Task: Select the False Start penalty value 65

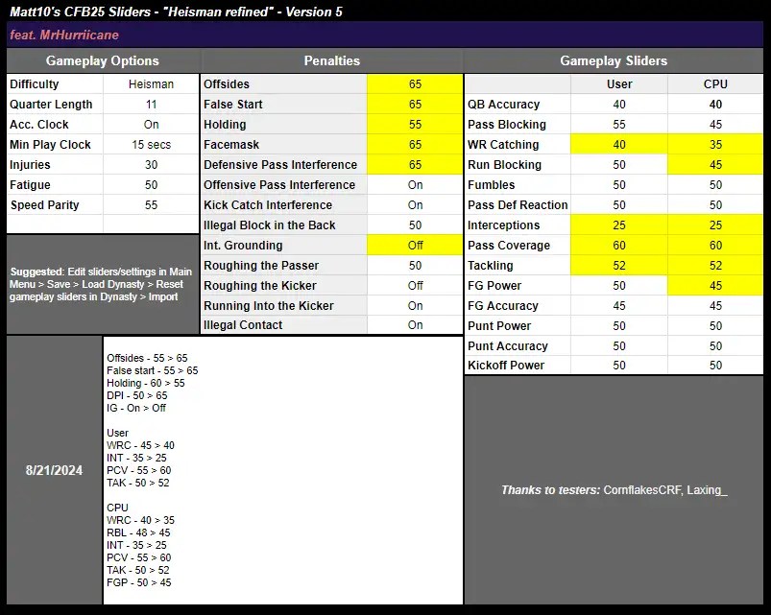Action: (x=415, y=105)
